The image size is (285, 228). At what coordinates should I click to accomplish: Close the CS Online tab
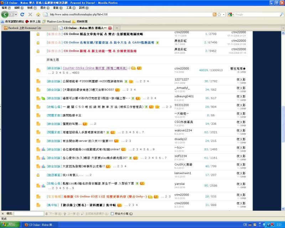[110, 28]
